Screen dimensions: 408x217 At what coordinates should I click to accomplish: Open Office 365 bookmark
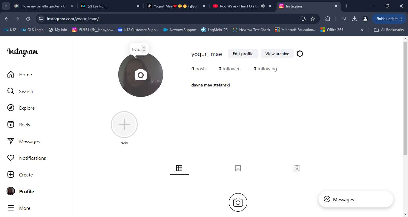click(332, 30)
